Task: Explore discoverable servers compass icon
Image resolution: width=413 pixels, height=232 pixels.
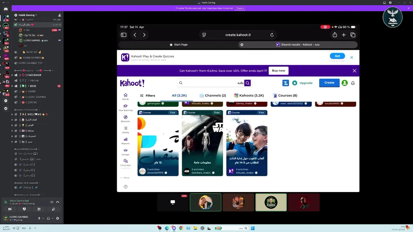Action: pyautogui.click(x=6, y=109)
